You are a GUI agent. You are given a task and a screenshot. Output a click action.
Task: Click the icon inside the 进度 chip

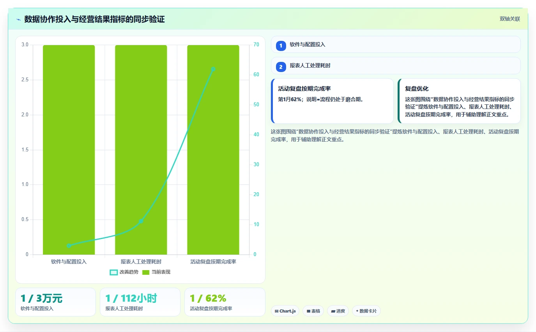pyautogui.click(x=333, y=311)
